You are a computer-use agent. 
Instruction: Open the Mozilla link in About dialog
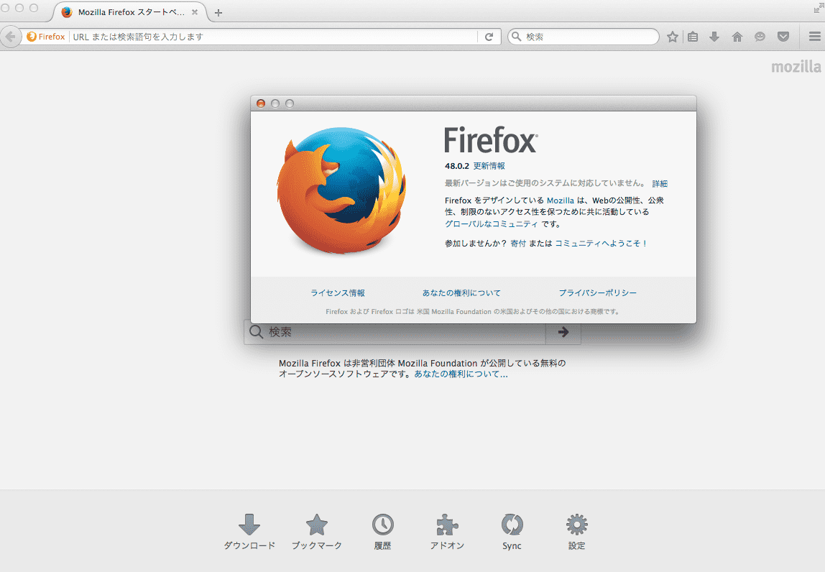coord(561,200)
